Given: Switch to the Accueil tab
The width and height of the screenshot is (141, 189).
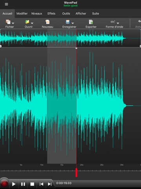Looking at the screenshot, I should pyautogui.click(x=7, y=13).
